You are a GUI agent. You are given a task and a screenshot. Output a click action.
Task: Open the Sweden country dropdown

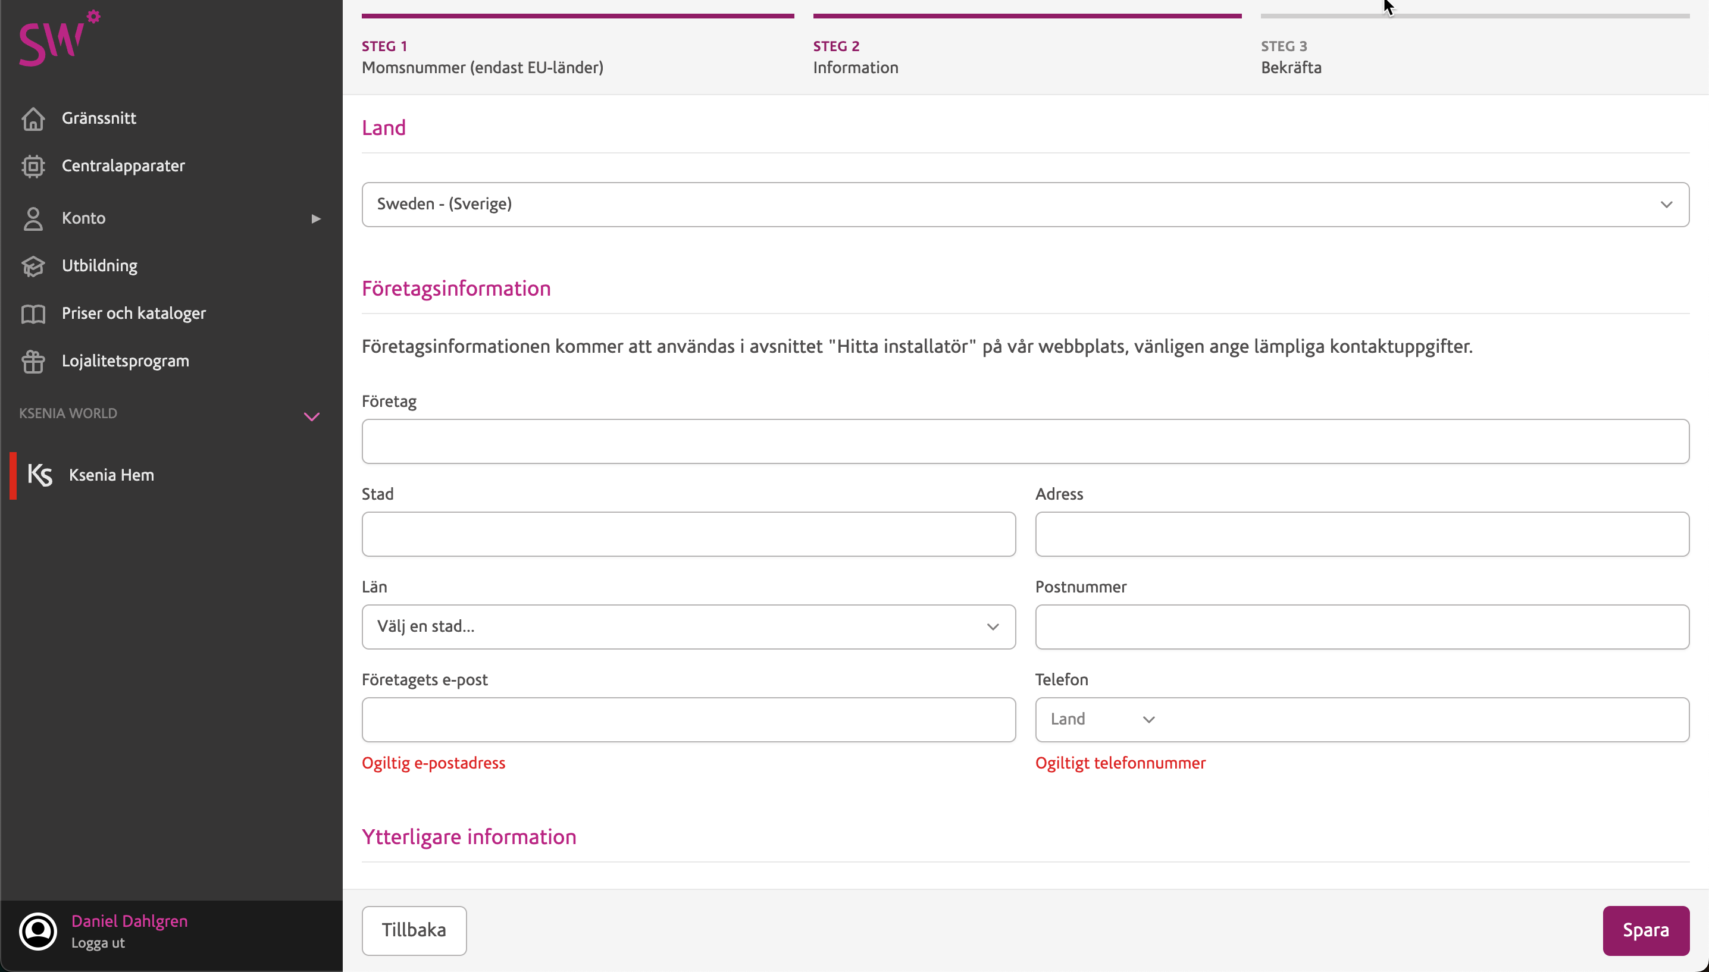(1025, 204)
